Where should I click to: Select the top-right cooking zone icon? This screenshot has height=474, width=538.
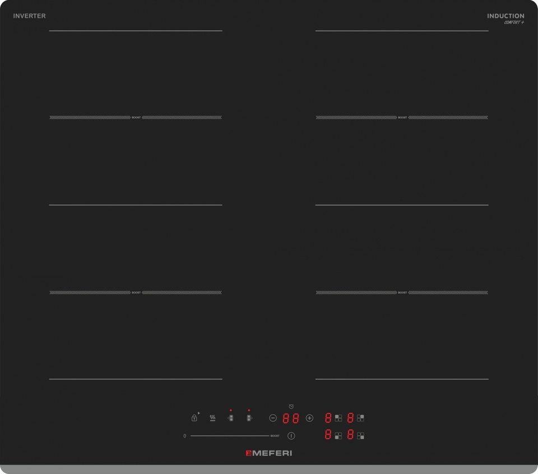(x=360, y=418)
